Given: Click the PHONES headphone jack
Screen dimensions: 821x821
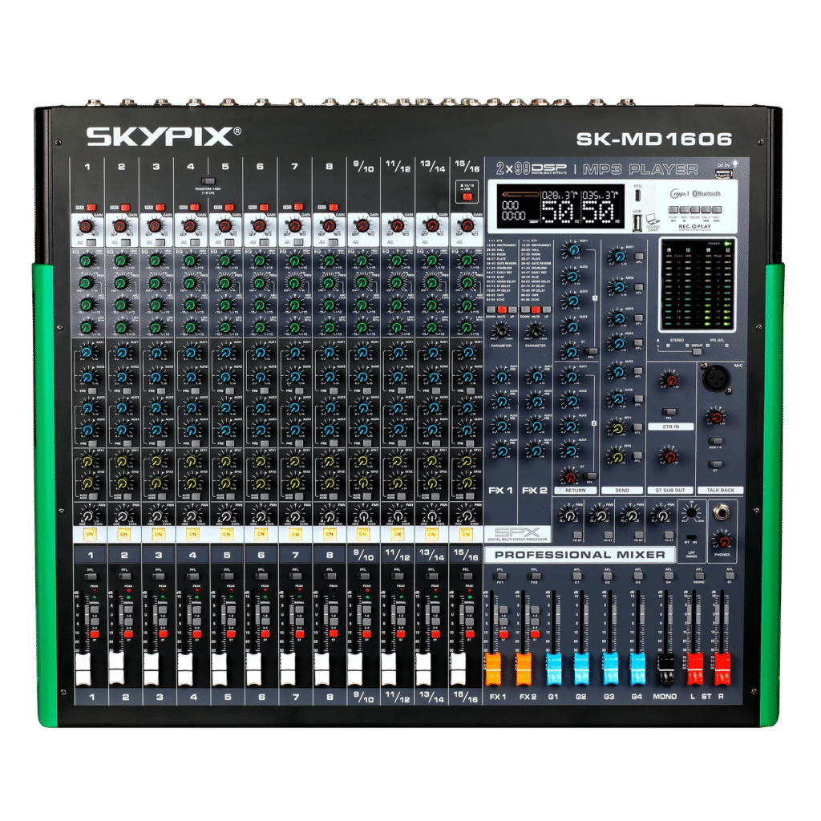Looking at the screenshot, I should (722, 512).
